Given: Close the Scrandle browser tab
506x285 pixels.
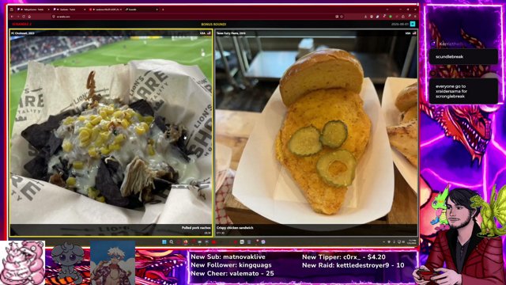Looking at the screenshot, I should pyautogui.click(x=157, y=9).
